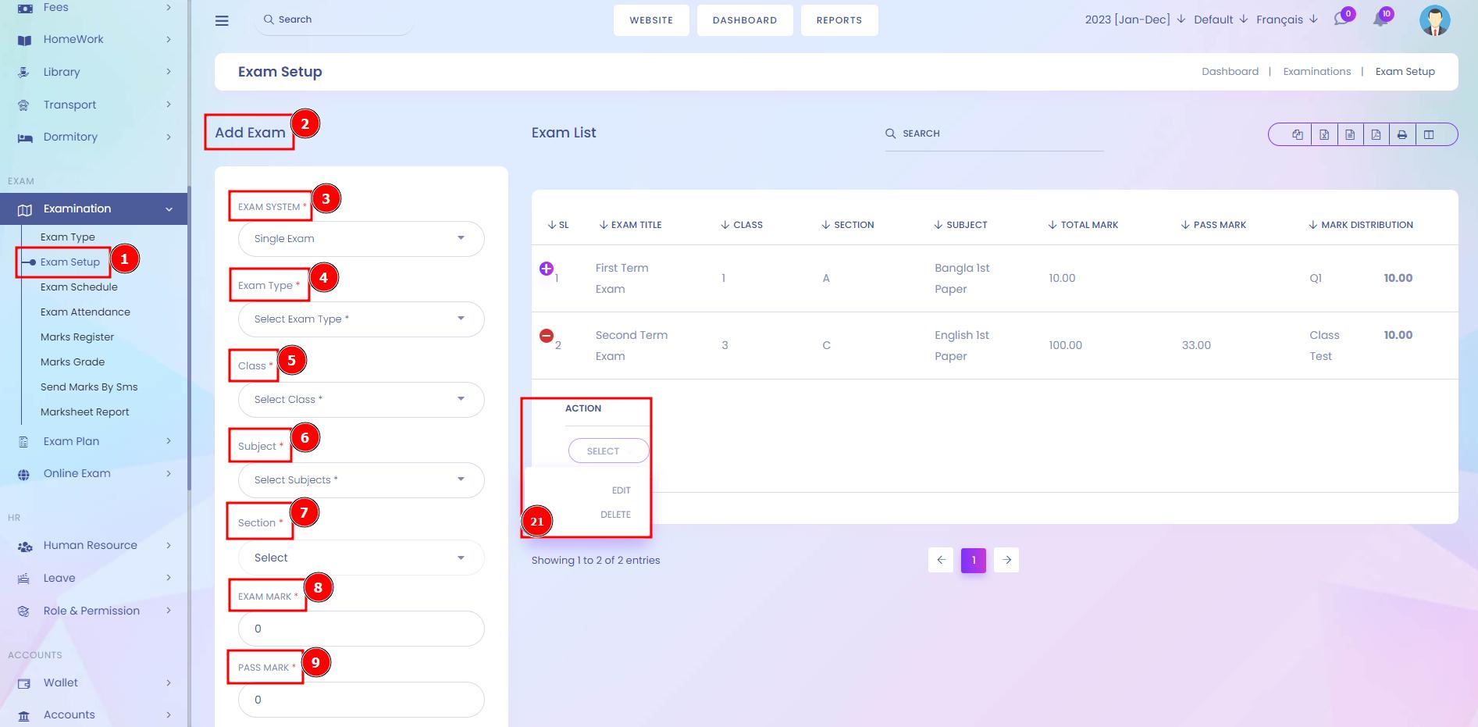Go to previous page arrow
The width and height of the screenshot is (1478, 727).
(x=941, y=560)
